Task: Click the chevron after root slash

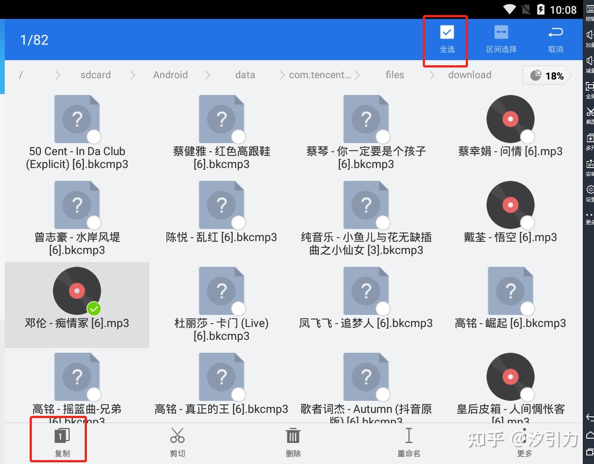Action: coord(58,75)
